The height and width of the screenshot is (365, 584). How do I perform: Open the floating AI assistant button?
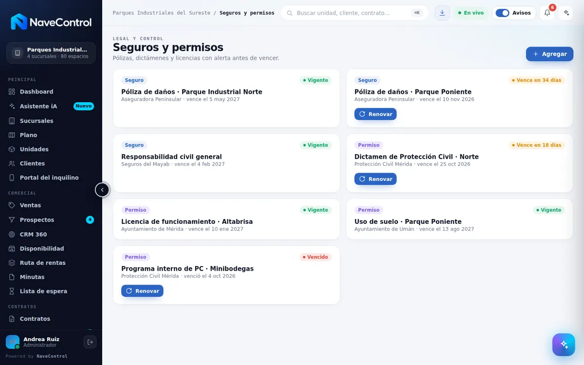point(564,345)
